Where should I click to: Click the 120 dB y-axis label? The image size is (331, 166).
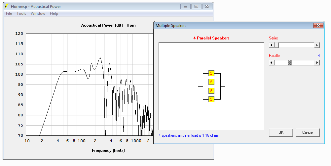(x=19, y=34)
